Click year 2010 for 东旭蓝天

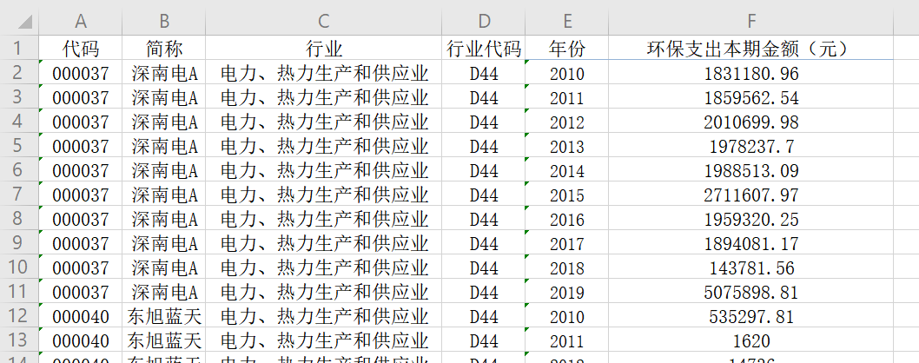click(x=566, y=317)
